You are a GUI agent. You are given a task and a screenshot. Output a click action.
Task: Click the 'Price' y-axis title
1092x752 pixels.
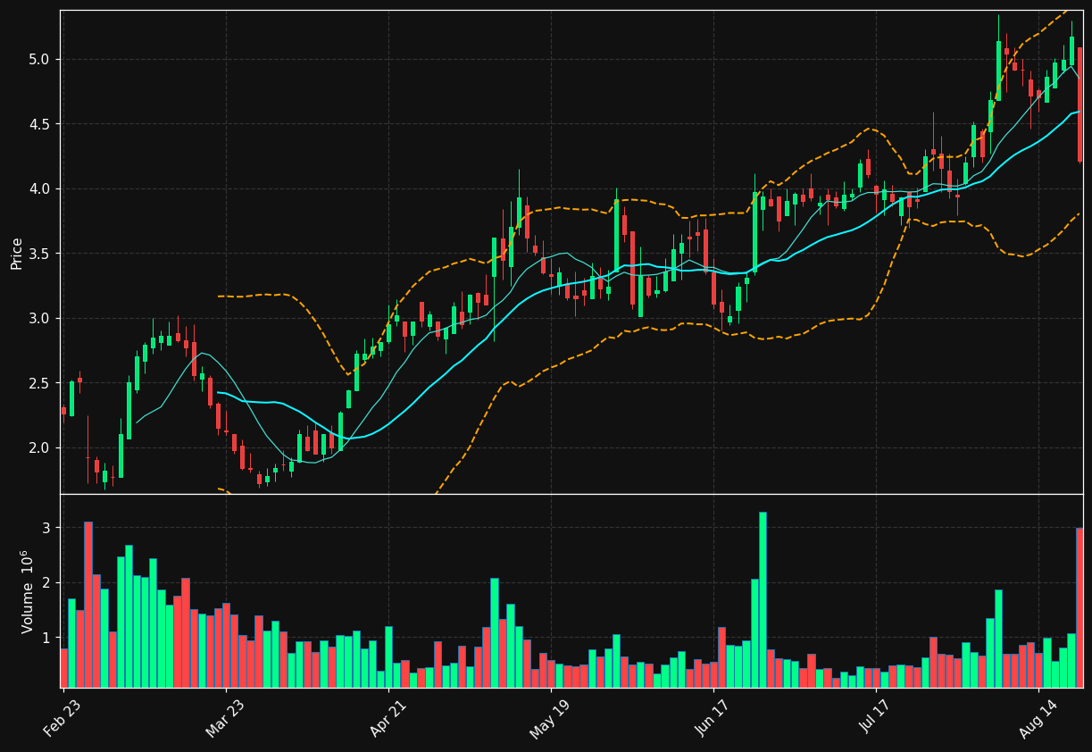[x=17, y=253]
